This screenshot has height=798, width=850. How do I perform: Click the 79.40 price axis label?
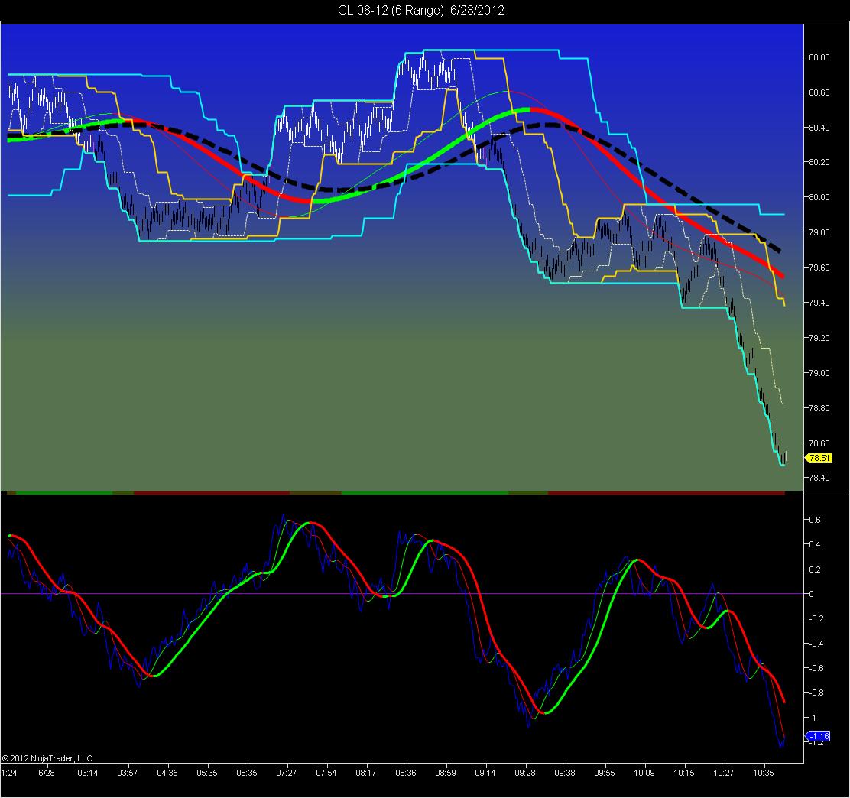(819, 303)
